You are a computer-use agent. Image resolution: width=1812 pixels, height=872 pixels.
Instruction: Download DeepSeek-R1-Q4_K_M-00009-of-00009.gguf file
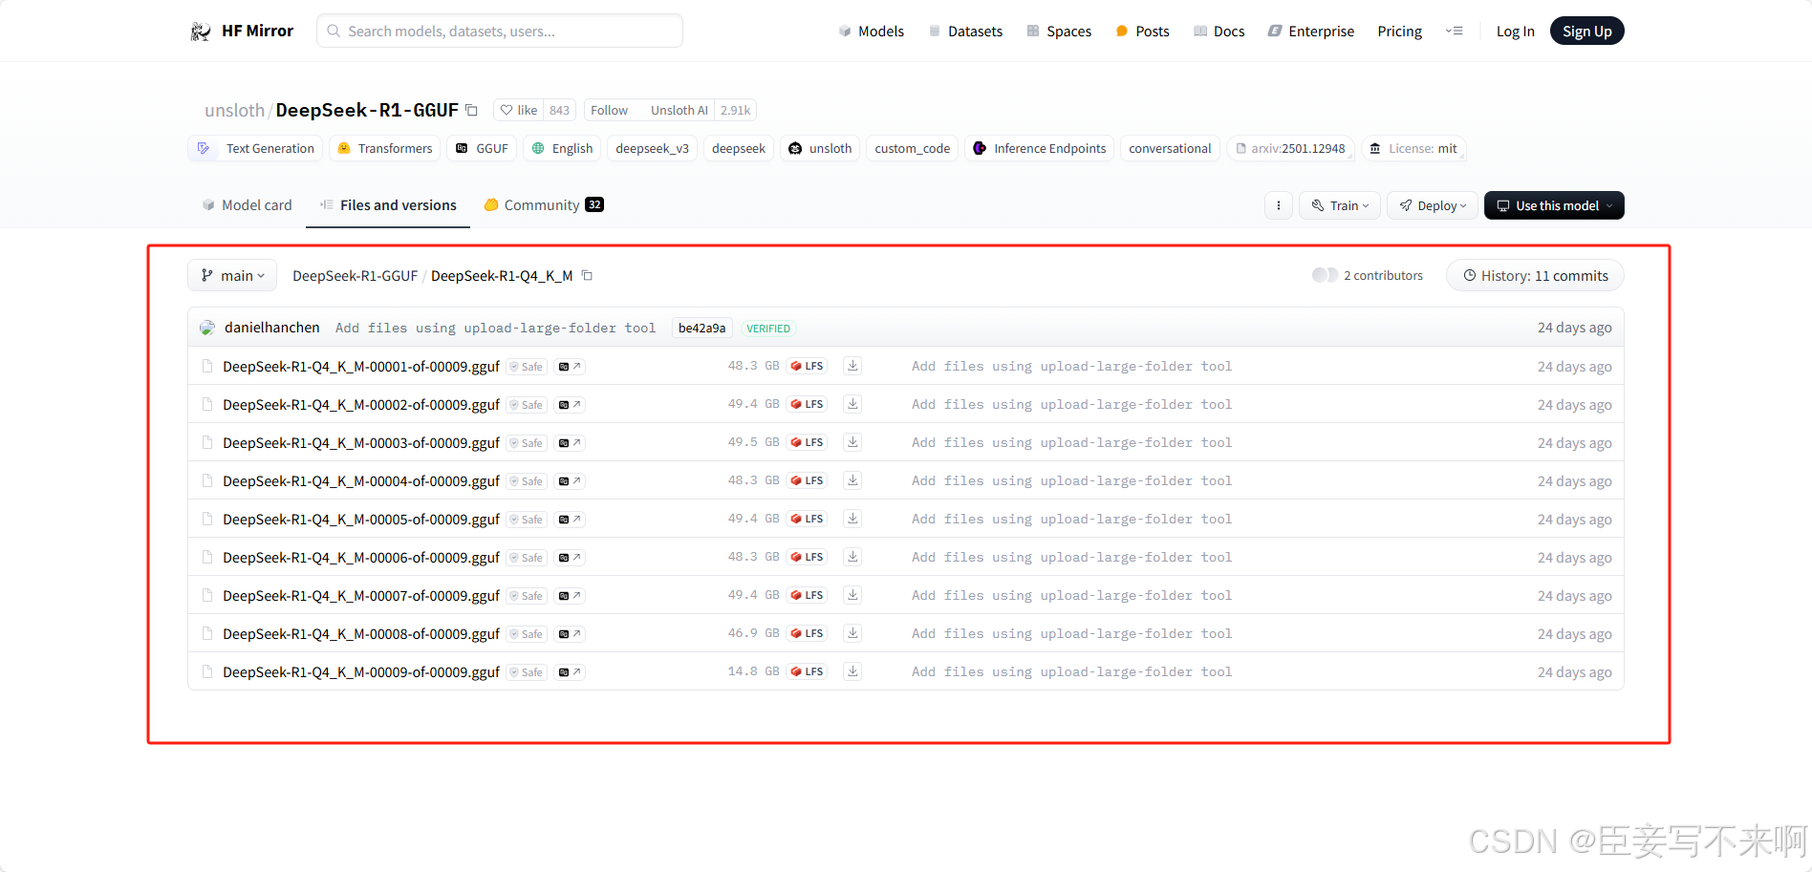852,671
